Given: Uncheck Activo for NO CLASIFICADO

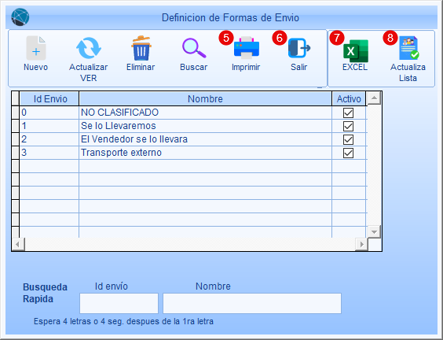Looking at the screenshot, I should [x=348, y=113].
